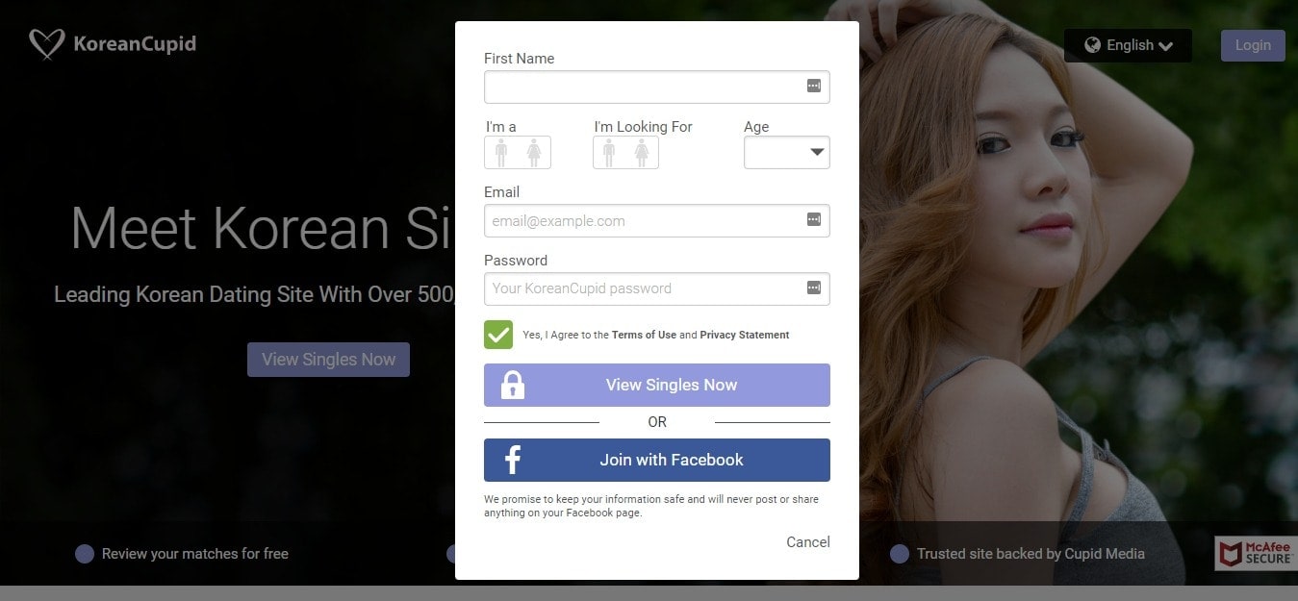Click the globe icon next to English
The width and height of the screenshot is (1298, 601).
tap(1094, 44)
